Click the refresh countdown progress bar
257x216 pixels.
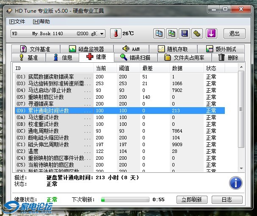click(125, 199)
